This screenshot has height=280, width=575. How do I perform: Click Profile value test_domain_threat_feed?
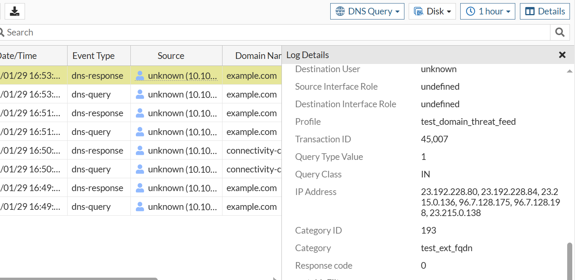pyautogui.click(x=468, y=122)
